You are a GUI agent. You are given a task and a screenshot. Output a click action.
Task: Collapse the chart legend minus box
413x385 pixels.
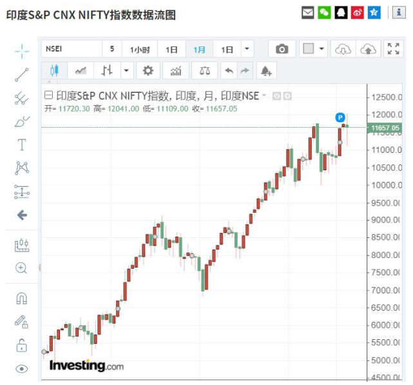[48, 95]
